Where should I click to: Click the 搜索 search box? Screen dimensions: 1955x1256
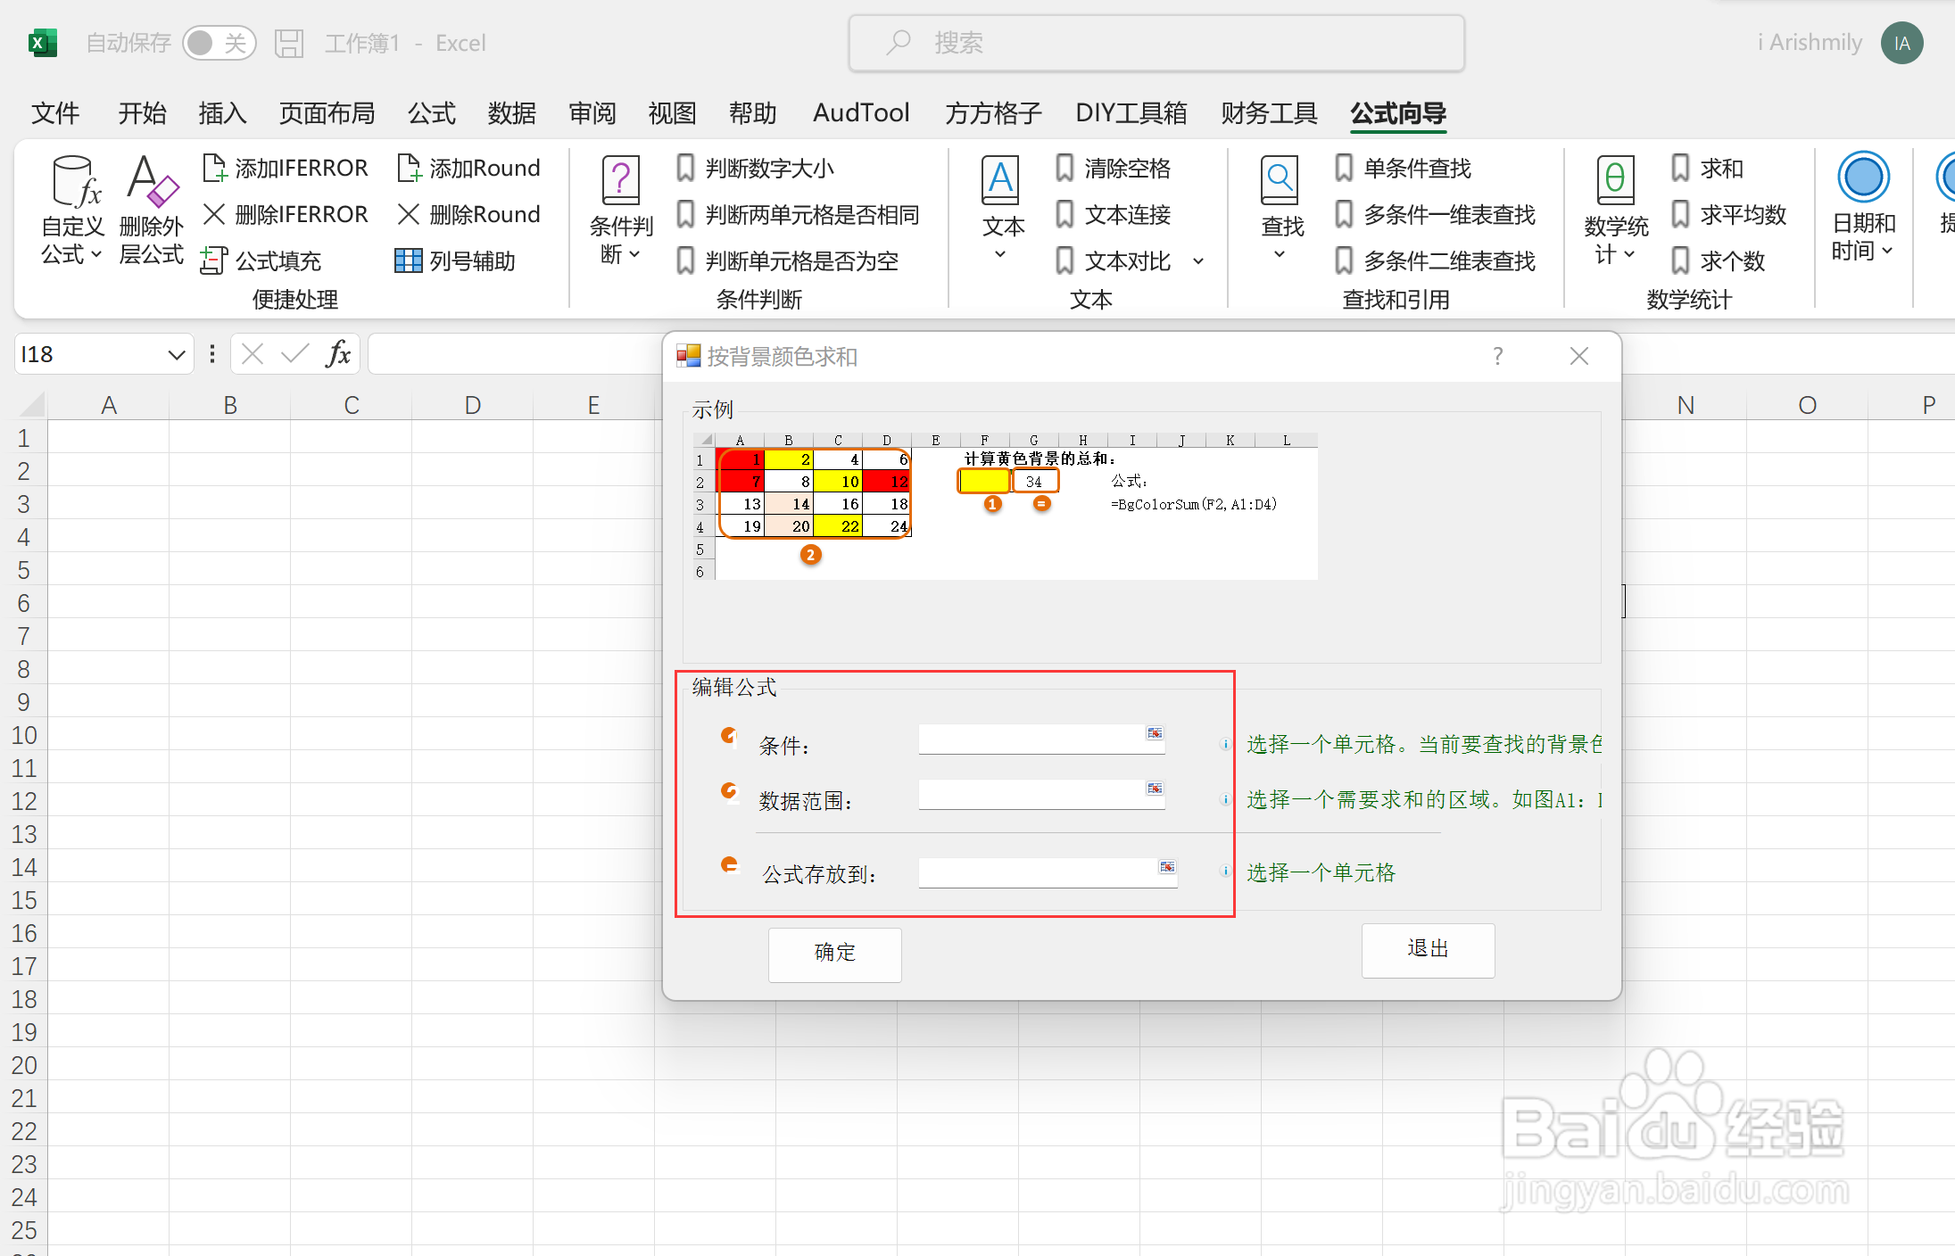[1156, 43]
